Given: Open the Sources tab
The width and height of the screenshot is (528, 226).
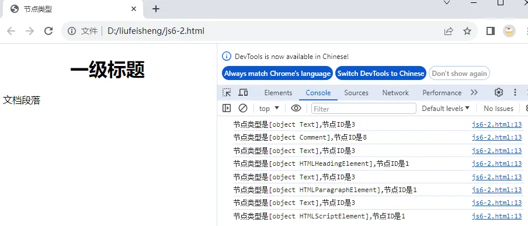Looking at the screenshot, I should [x=356, y=93].
